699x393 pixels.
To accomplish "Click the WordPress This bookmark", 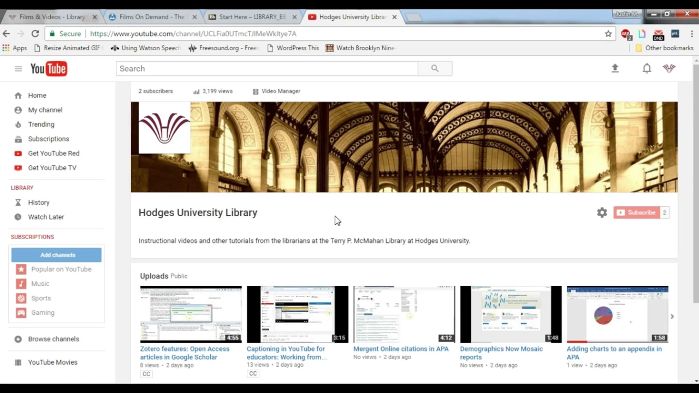I will (293, 48).
